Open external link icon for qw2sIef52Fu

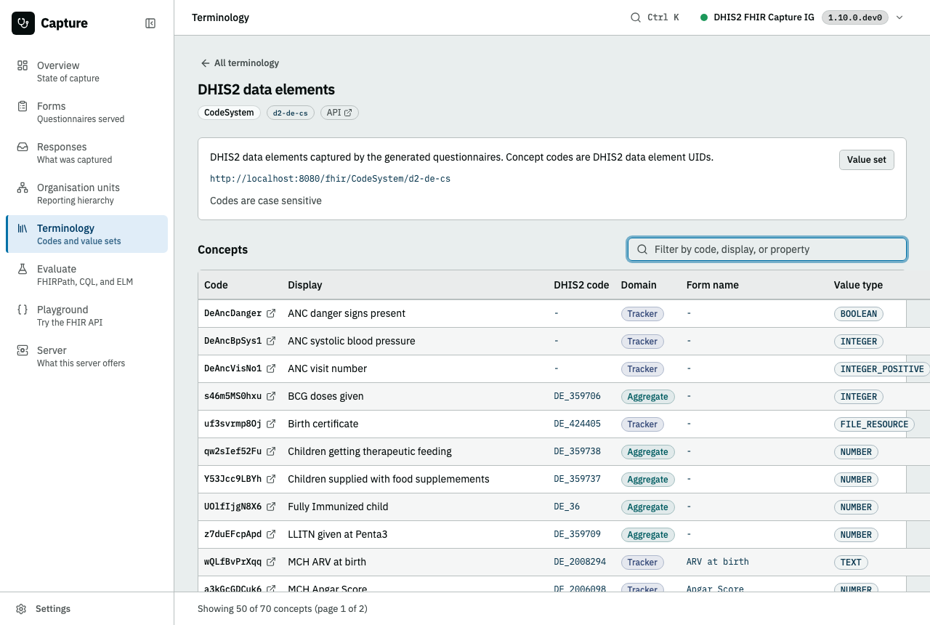(271, 451)
